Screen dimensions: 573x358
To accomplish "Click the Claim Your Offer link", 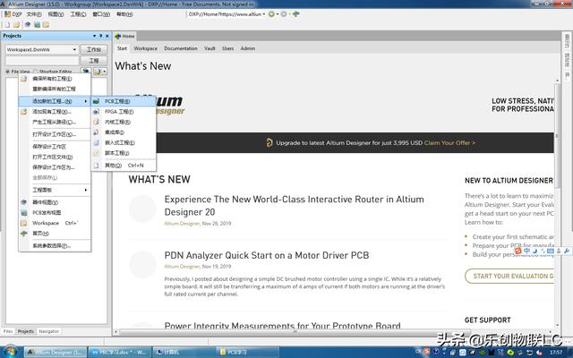I will [449, 143].
